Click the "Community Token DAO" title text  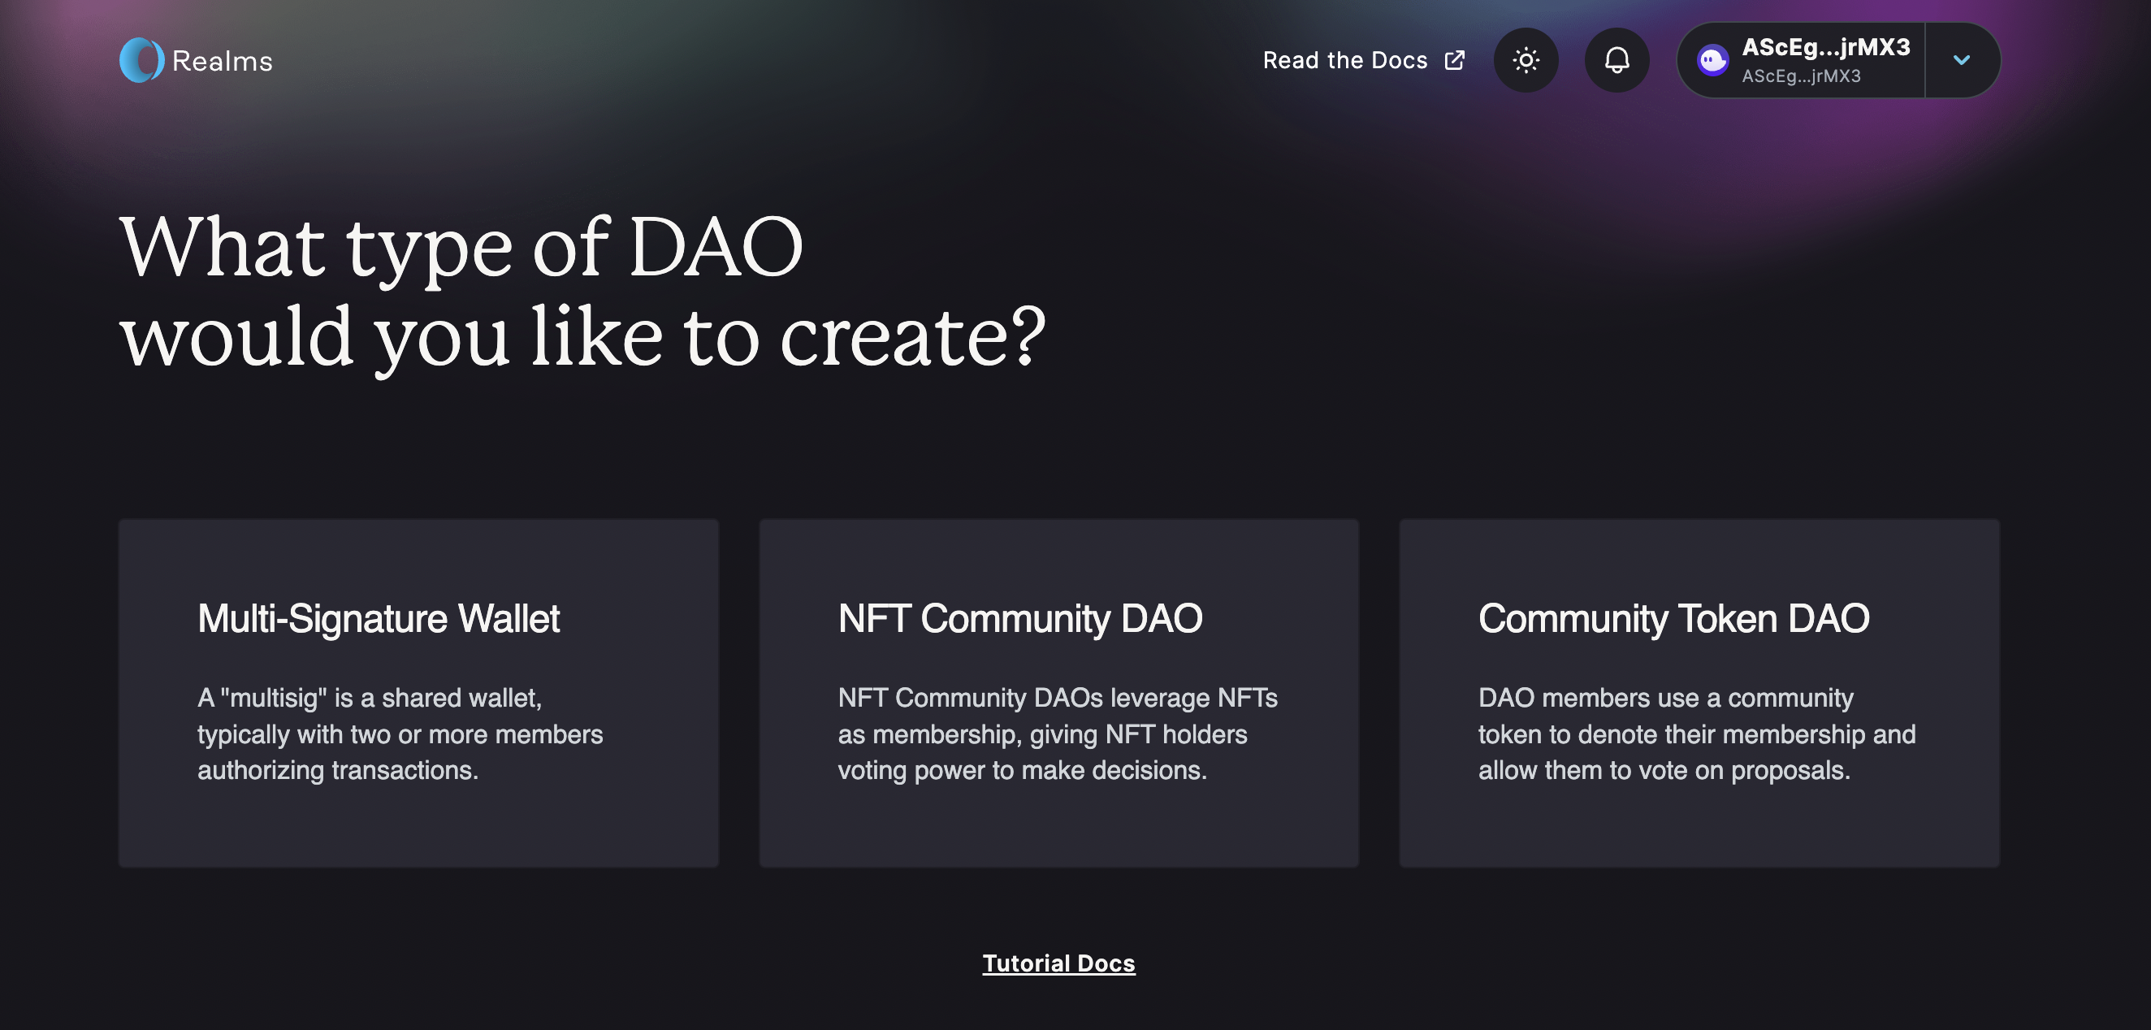(x=1673, y=618)
